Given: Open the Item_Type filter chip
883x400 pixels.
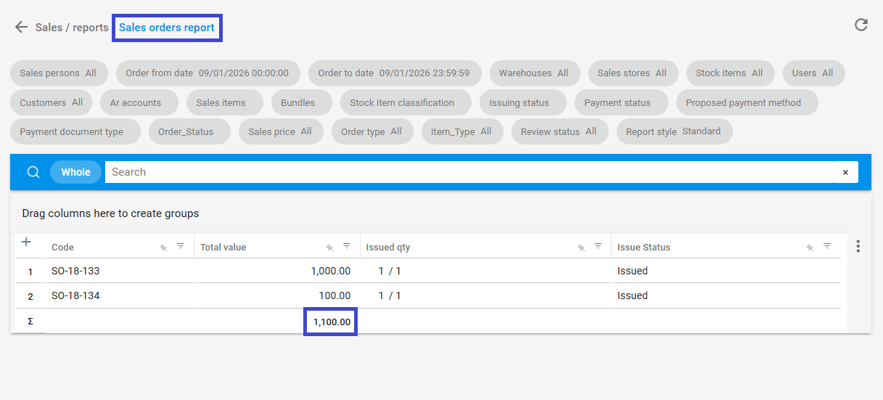Looking at the screenshot, I should [x=461, y=131].
